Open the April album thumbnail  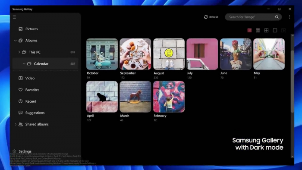click(102, 97)
